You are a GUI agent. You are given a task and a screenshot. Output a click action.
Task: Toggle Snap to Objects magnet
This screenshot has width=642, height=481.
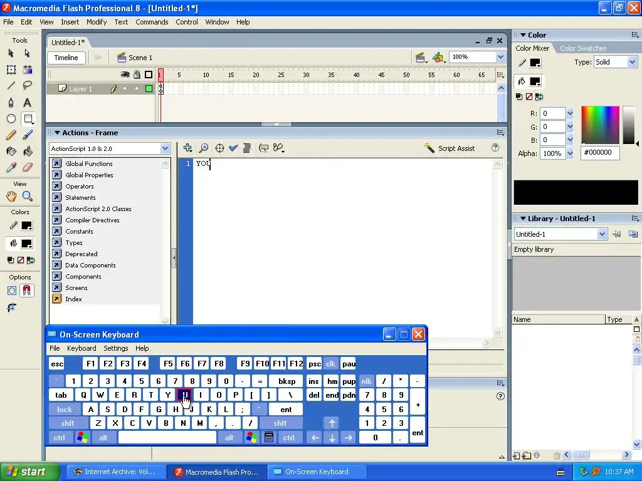click(26, 291)
